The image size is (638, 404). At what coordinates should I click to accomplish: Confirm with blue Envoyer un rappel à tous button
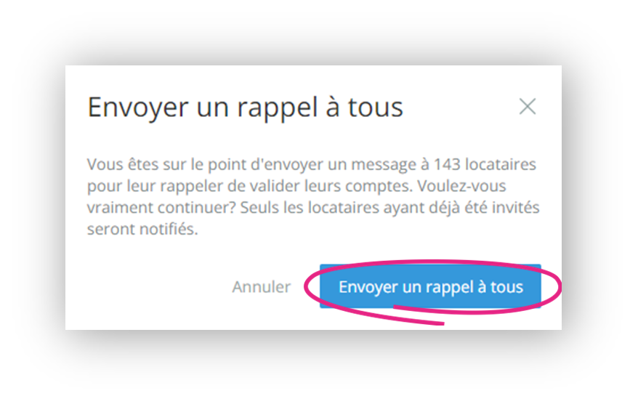click(x=430, y=286)
